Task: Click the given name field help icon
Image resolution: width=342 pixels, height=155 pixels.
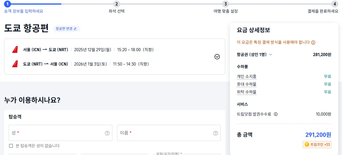Action: point(216,133)
